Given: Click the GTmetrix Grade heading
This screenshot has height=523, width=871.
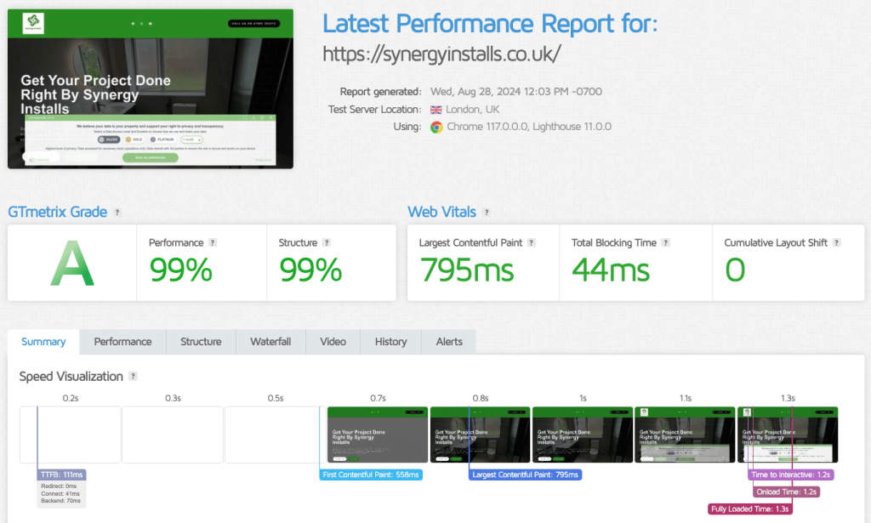Looking at the screenshot, I should pyautogui.click(x=57, y=212).
